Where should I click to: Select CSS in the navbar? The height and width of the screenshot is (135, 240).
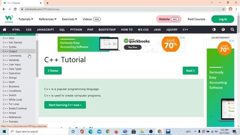pos(28,30)
